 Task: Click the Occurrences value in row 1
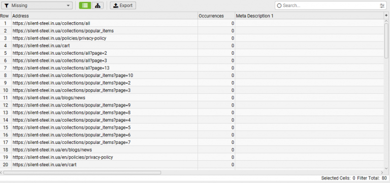233,23
